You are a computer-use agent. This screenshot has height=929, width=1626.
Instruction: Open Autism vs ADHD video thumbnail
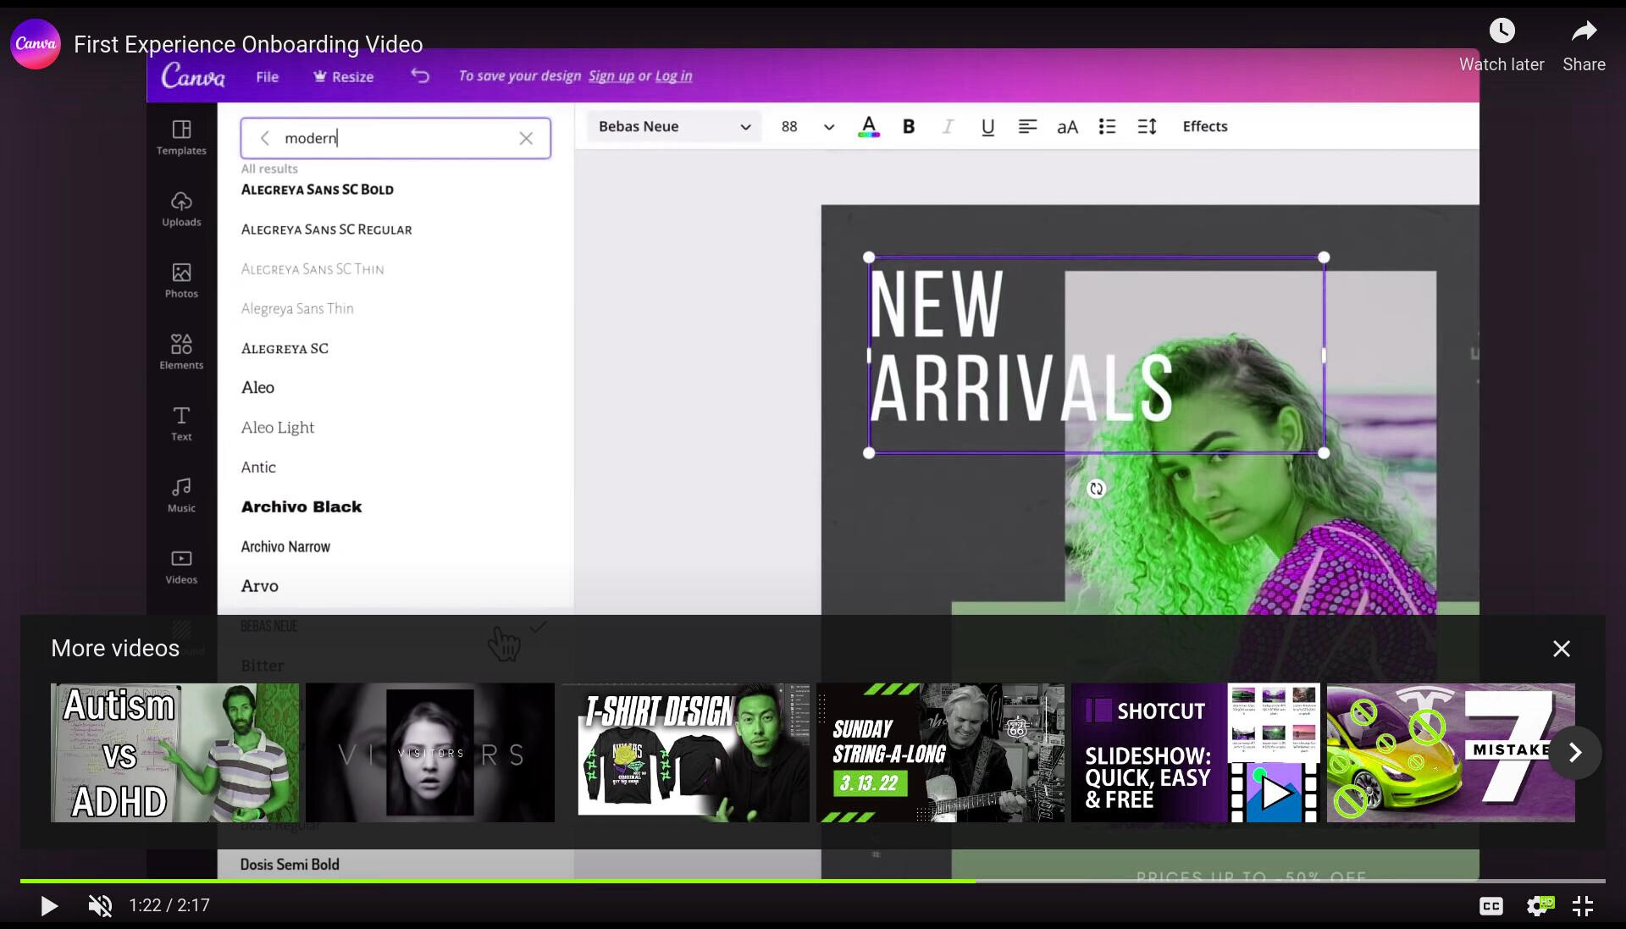click(174, 753)
